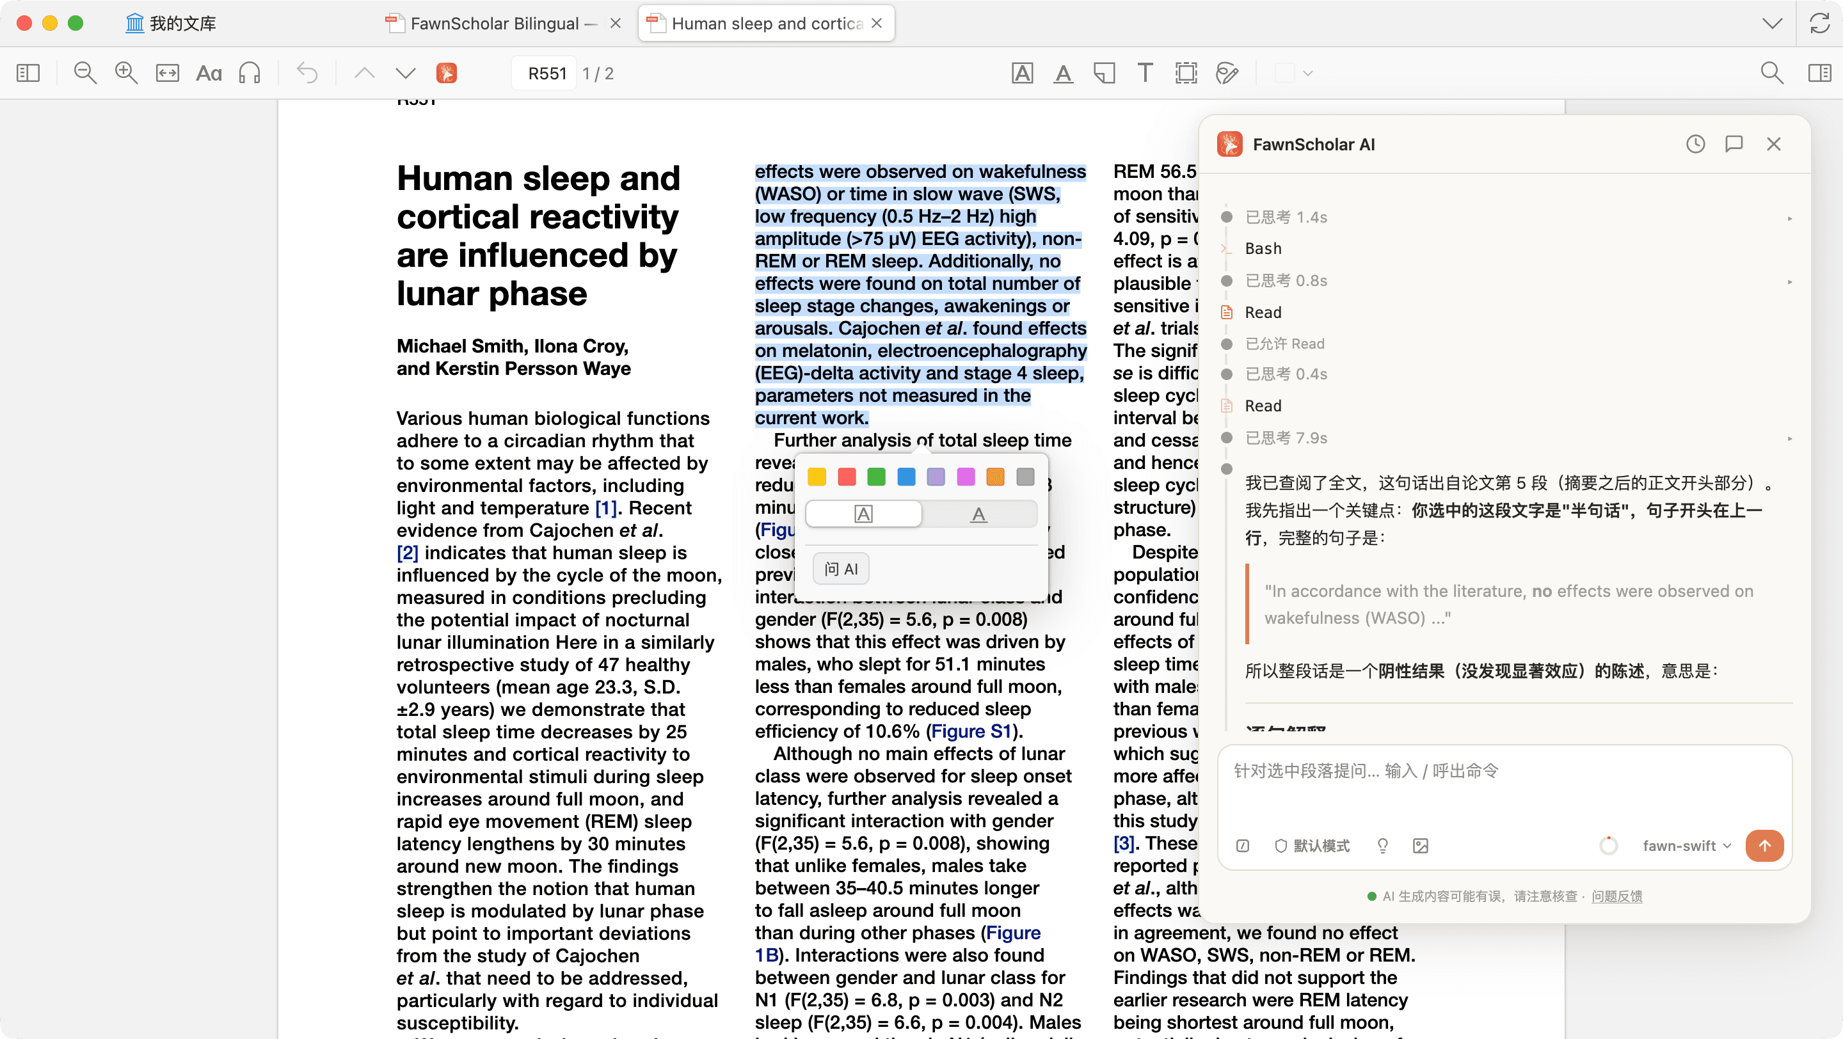
Task: Open the Aa text appearance settings
Action: pyautogui.click(x=209, y=73)
